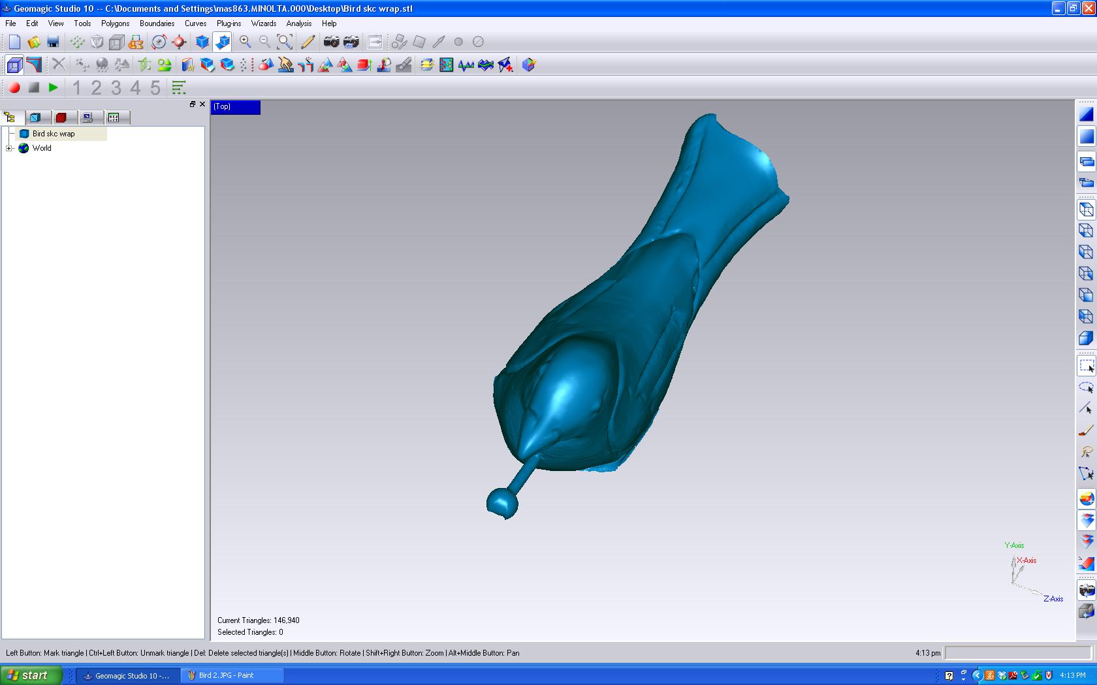
Task: Click the New file icon
Action: pos(14,42)
